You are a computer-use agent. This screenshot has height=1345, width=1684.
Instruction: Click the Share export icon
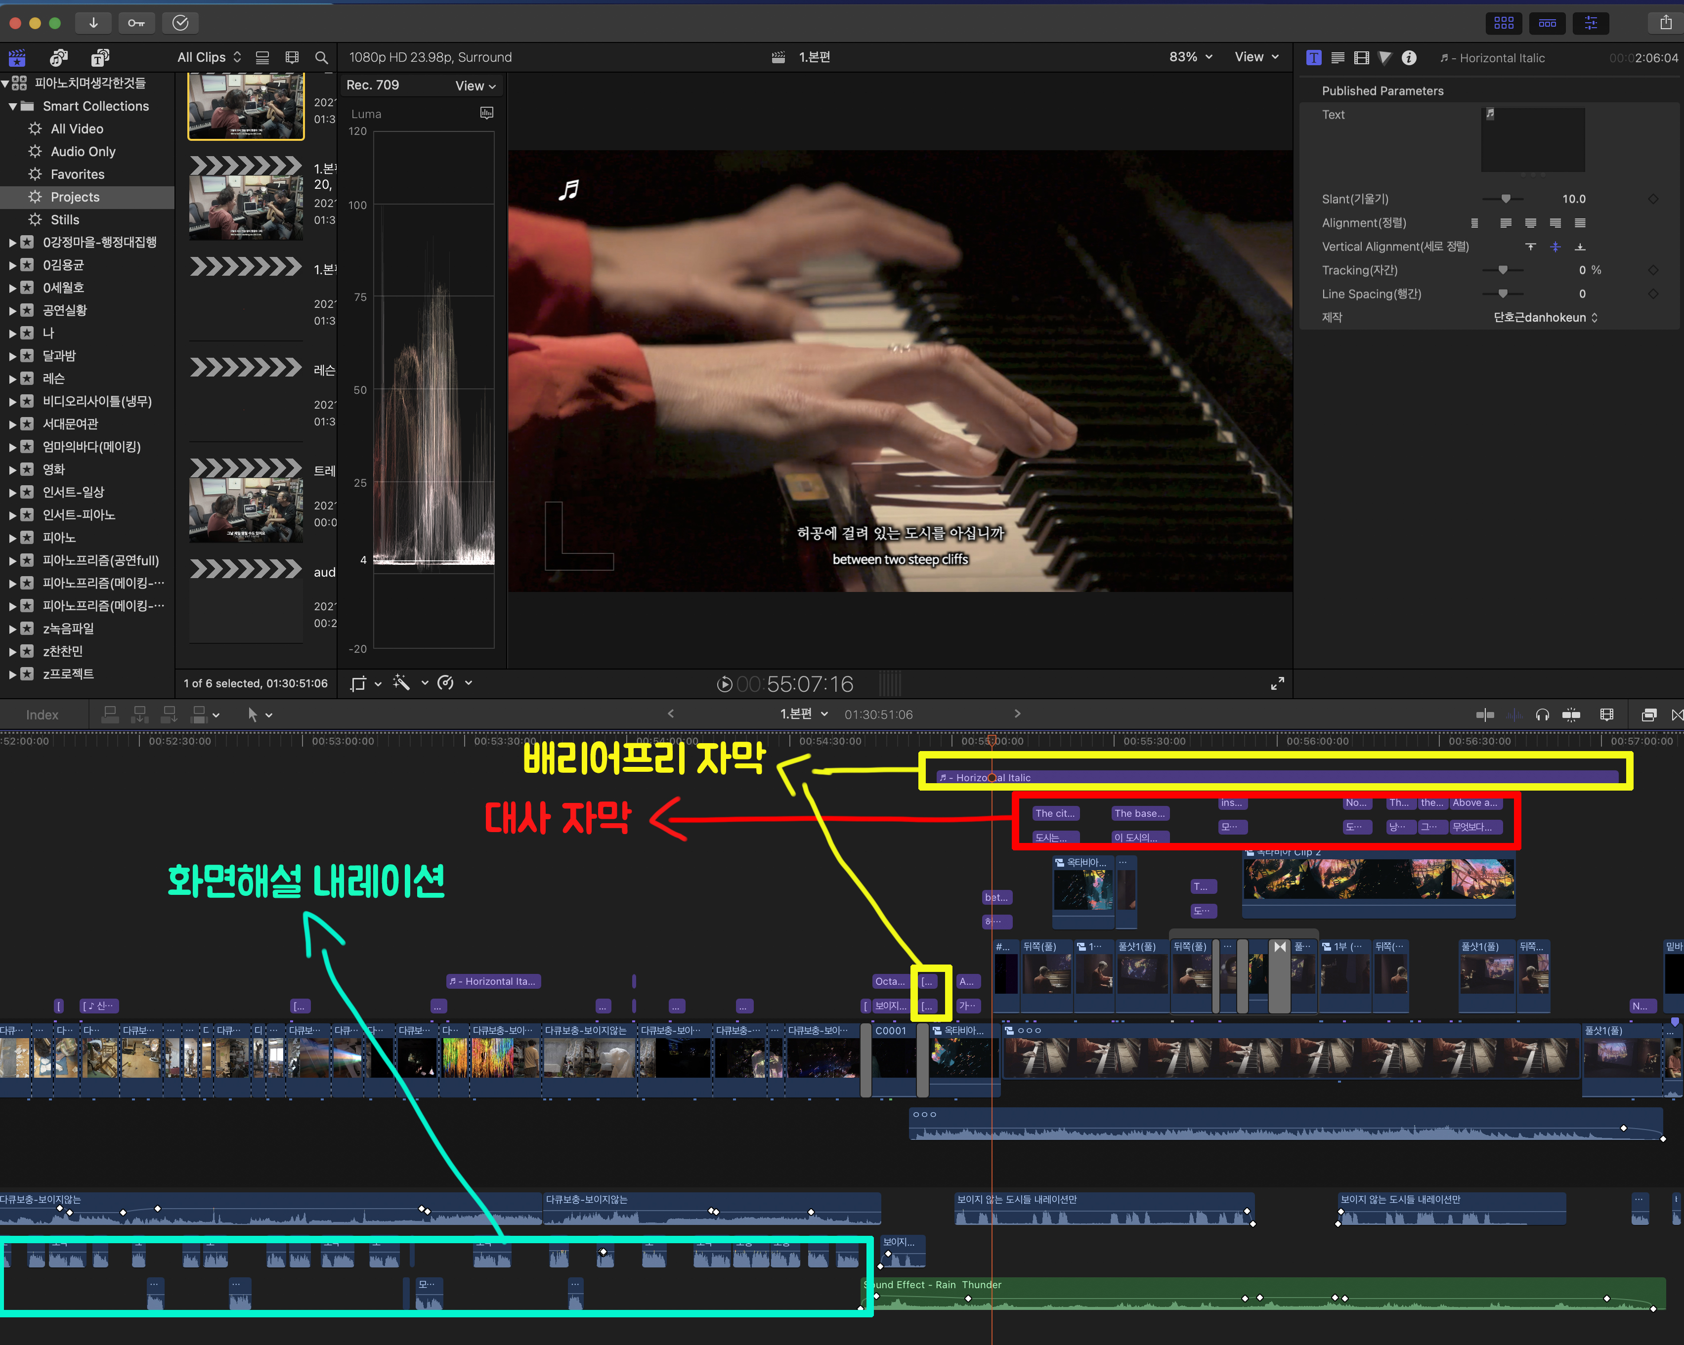coord(1665,23)
